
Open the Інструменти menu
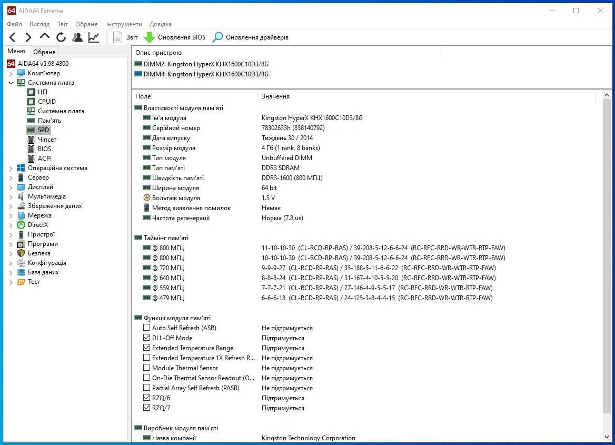[124, 24]
